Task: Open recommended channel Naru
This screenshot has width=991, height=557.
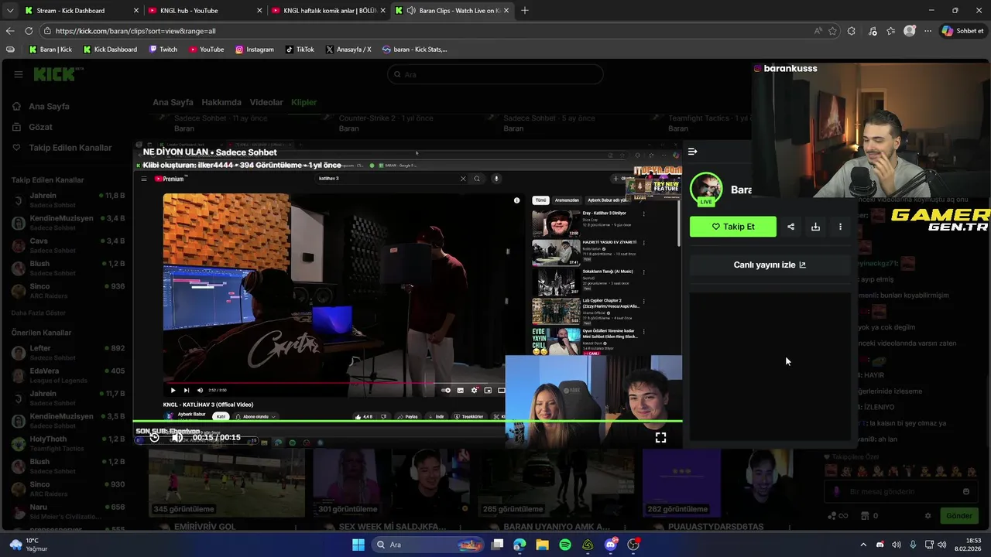Action: point(68,511)
